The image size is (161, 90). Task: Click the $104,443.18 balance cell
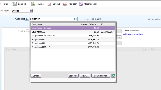tap(90, 39)
